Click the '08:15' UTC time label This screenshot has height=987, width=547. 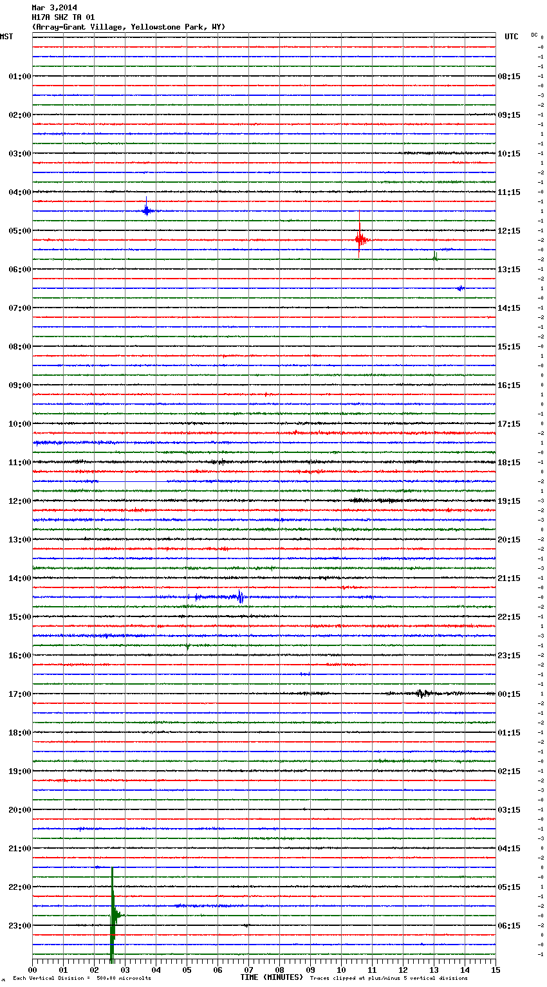[x=509, y=77]
